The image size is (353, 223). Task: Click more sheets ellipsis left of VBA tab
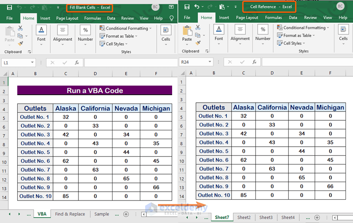click(x=29, y=215)
